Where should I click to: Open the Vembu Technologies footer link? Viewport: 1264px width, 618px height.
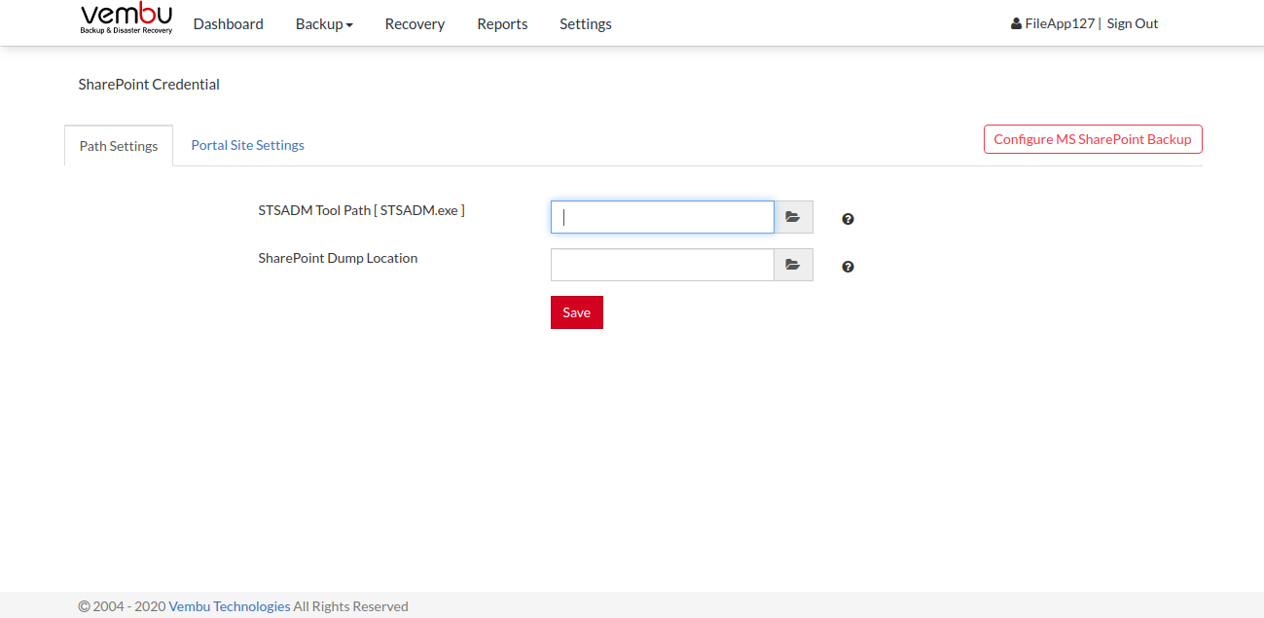click(230, 606)
